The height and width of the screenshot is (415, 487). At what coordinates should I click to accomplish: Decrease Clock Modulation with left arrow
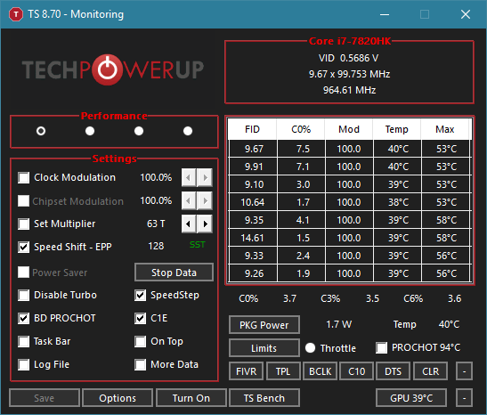tap(189, 178)
